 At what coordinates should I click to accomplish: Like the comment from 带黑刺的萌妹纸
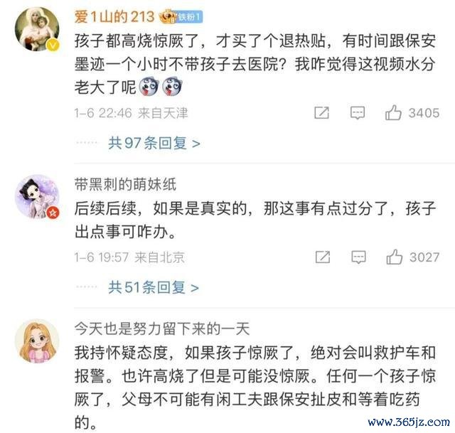[x=395, y=257]
